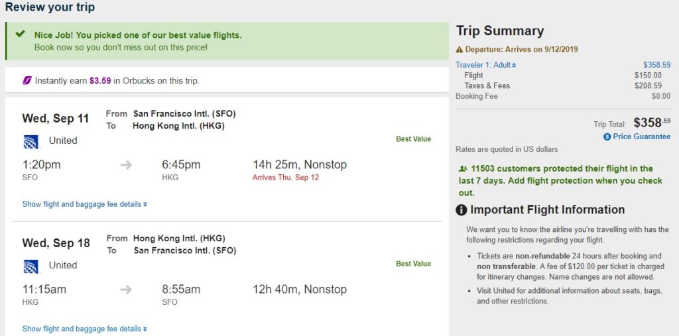This screenshot has width=679, height=336.
Task: Click Best Value label on outbound flight
Action: coord(413,139)
